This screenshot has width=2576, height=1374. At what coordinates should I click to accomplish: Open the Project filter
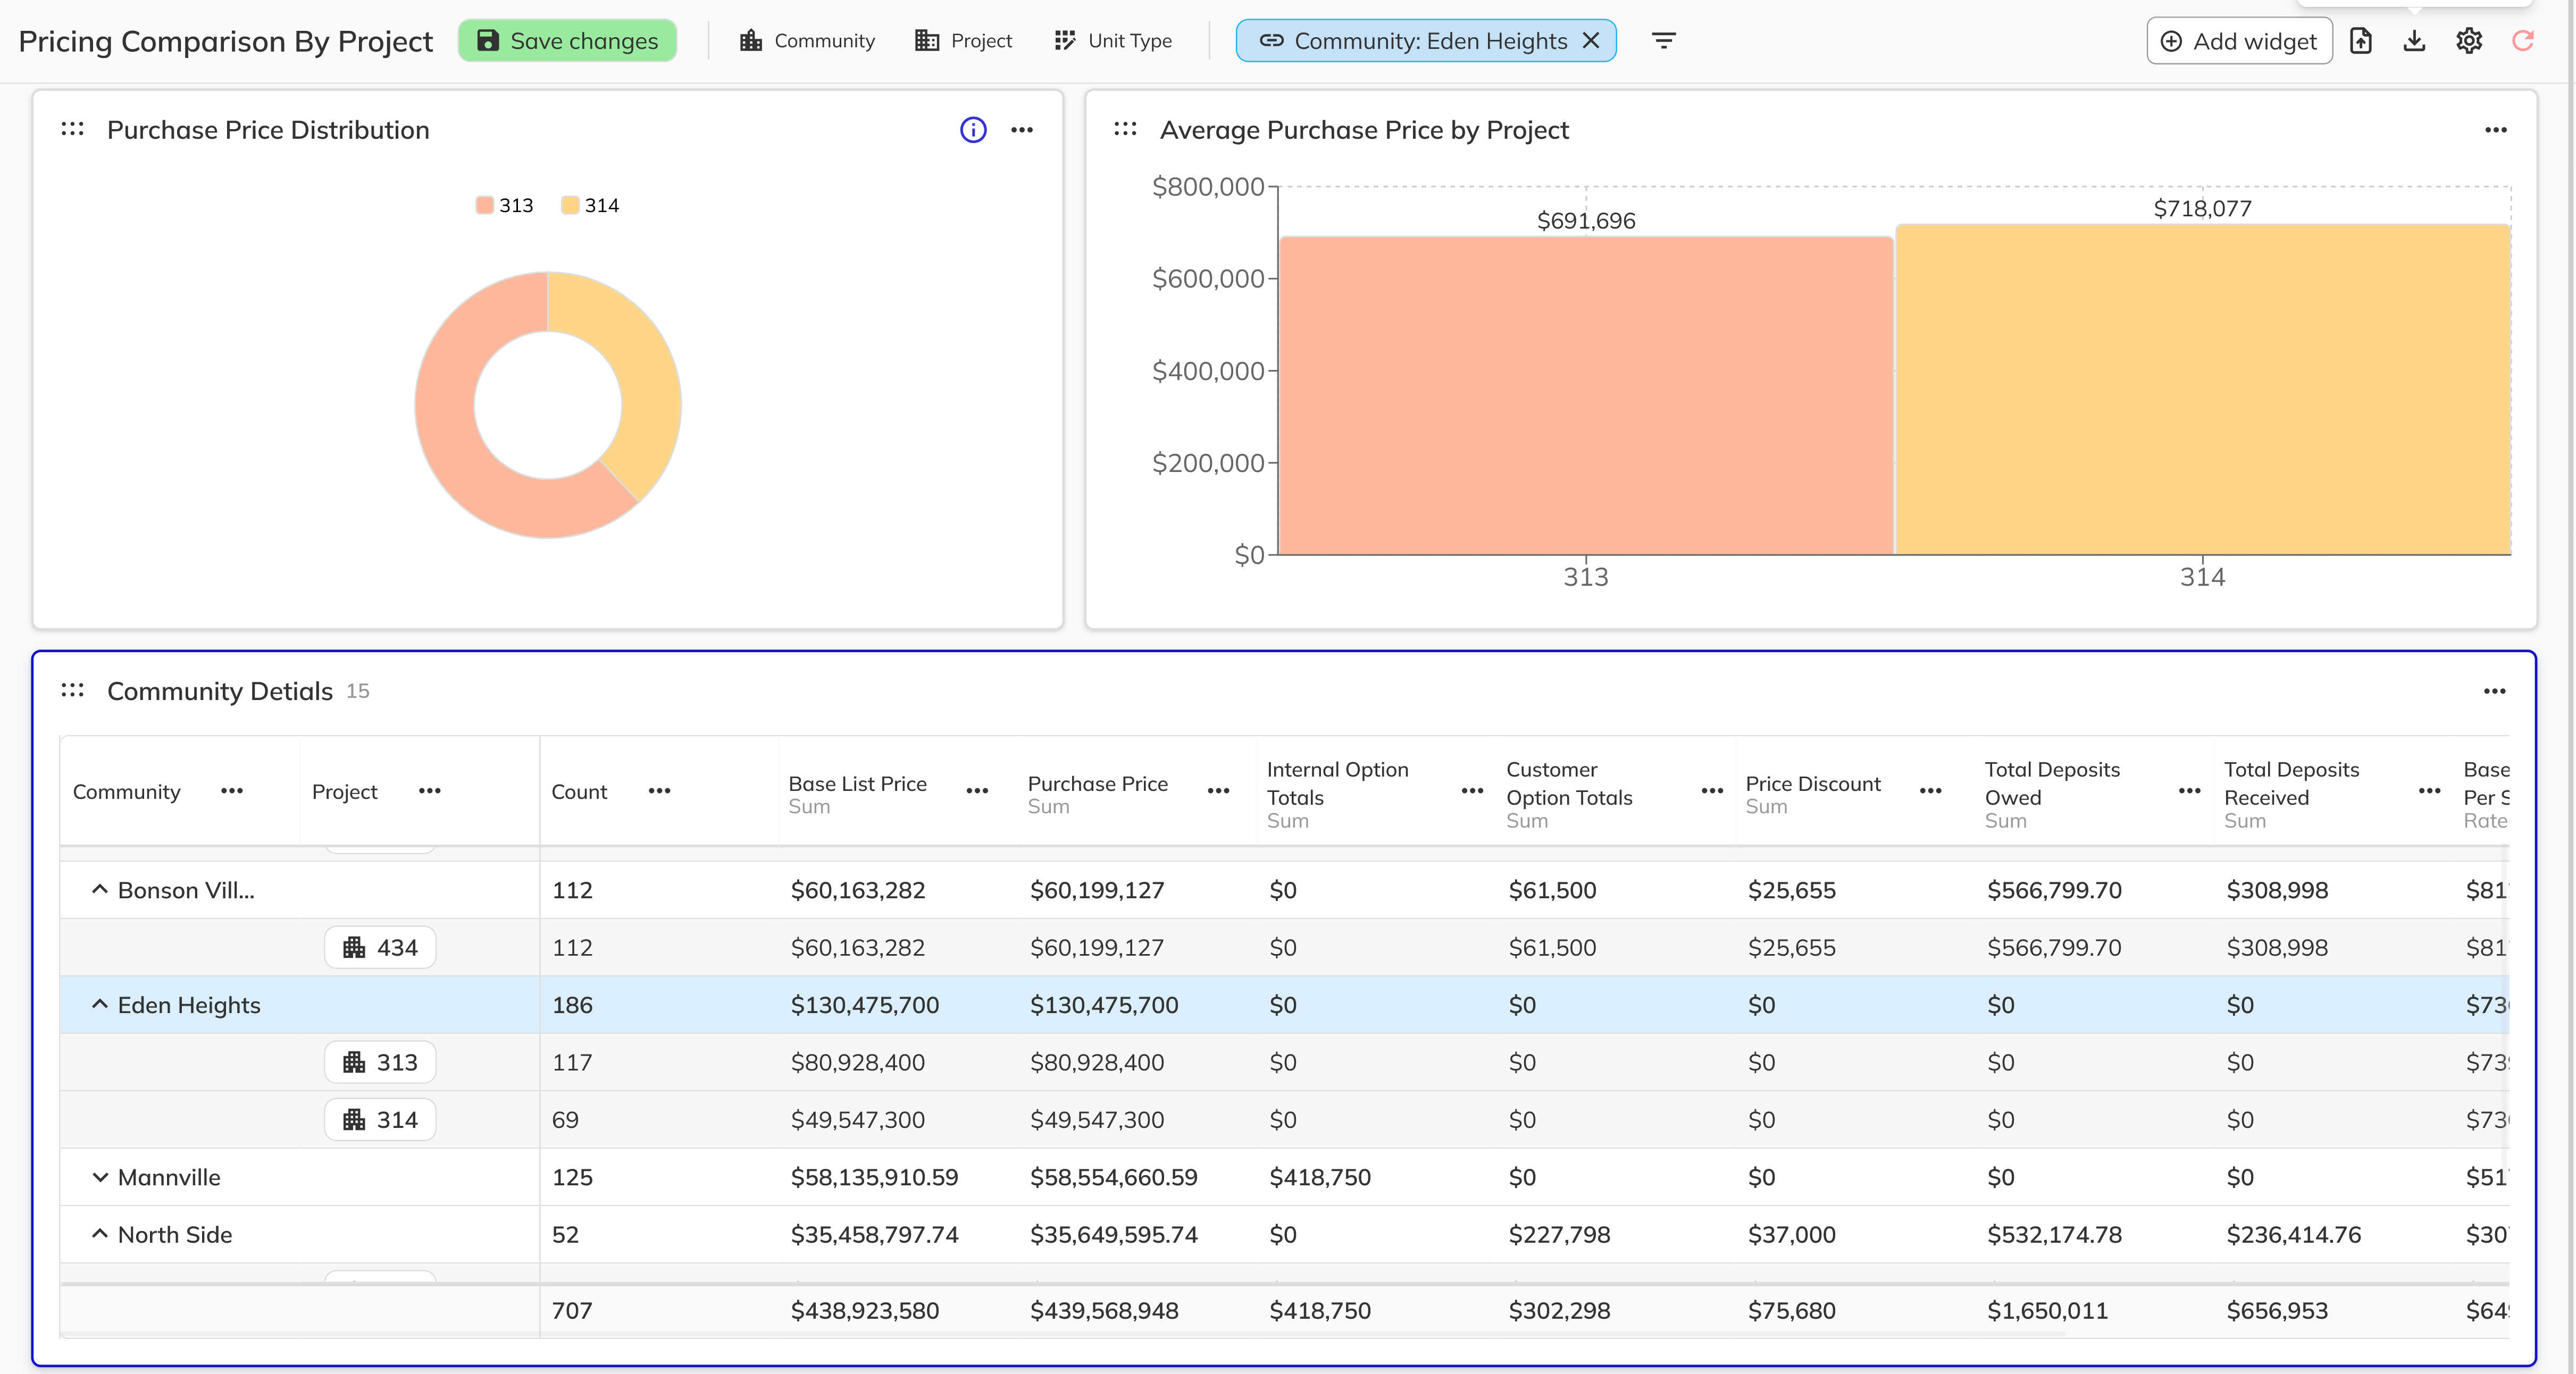(963, 41)
